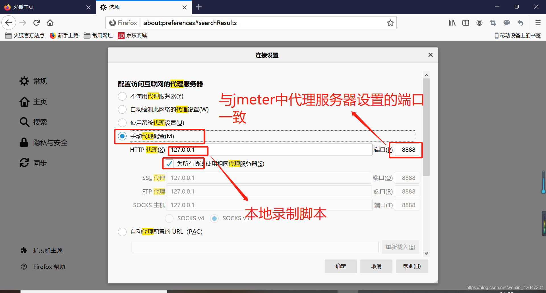Click the PAC URL input field
The image size is (546, 293).
tap(255, 247)
